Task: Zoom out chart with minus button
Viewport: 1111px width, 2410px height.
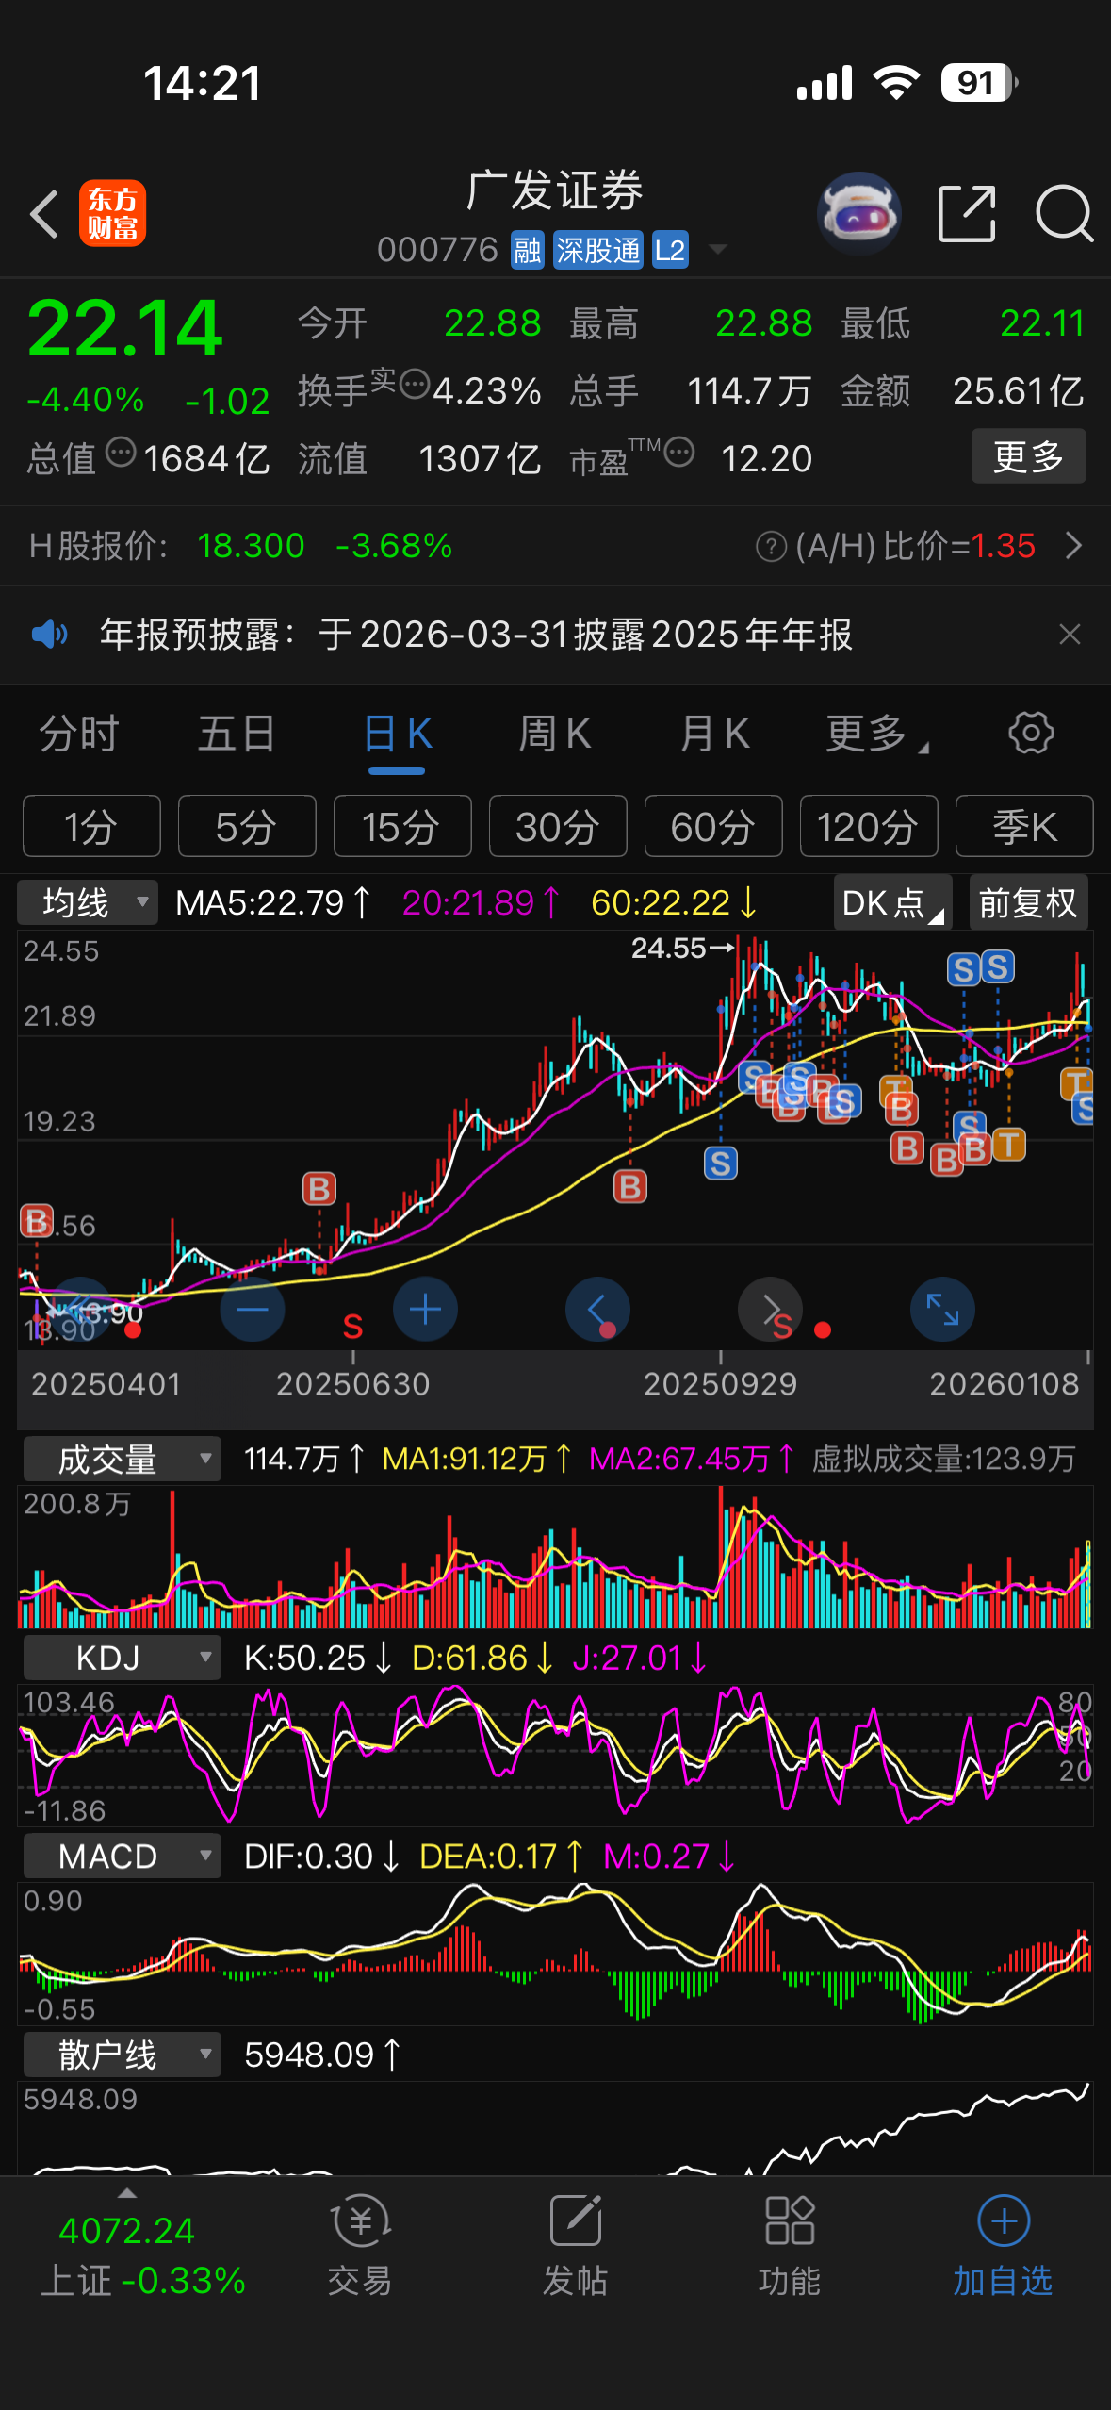Action: pos(252,1309)
